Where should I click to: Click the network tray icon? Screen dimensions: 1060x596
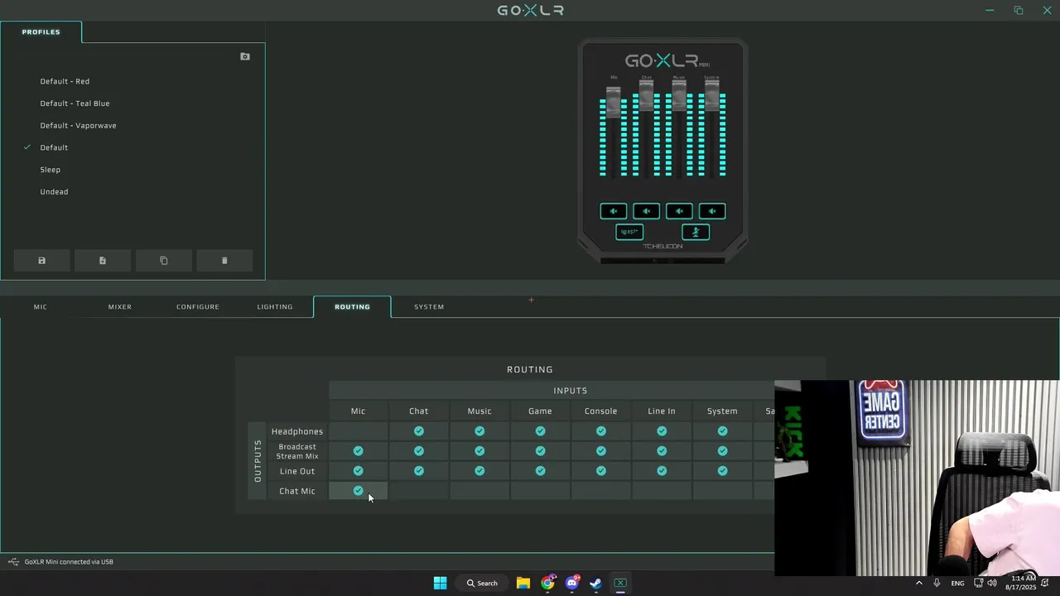click(x=978, y=583)
